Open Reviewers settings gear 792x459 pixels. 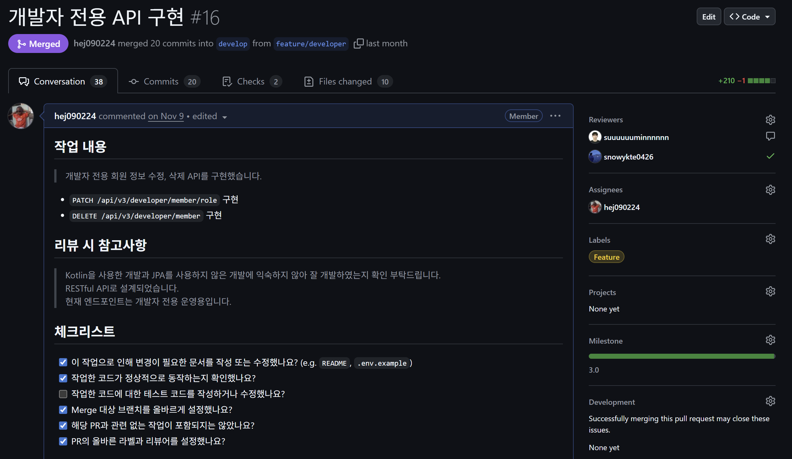tap(770, 120)
